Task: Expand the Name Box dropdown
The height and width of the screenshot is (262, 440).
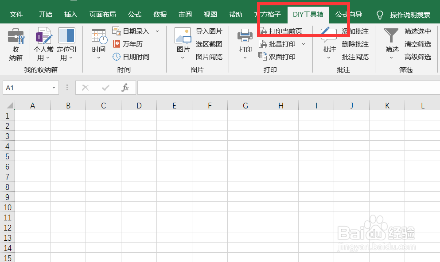Action: [54, 88]
